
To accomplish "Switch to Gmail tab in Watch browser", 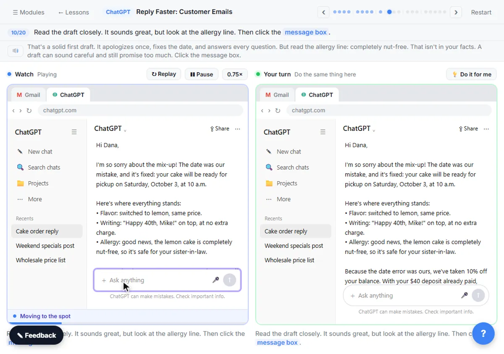I will tap(29, 95).
